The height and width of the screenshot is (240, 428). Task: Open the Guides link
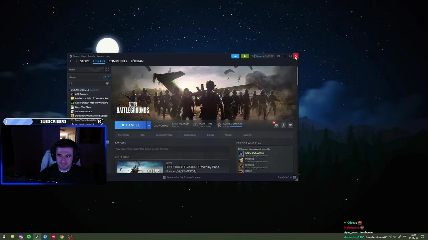click(x=210, y=135)
